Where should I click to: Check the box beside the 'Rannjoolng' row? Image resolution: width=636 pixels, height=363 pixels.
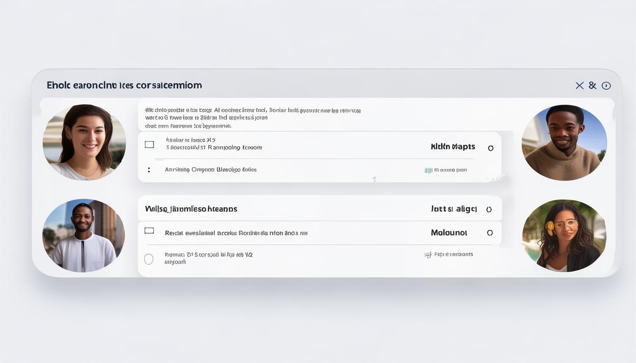pos(150,145)
